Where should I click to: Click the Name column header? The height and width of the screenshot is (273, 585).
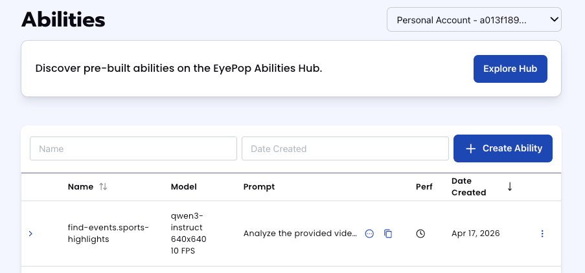[x=80, y=187]
